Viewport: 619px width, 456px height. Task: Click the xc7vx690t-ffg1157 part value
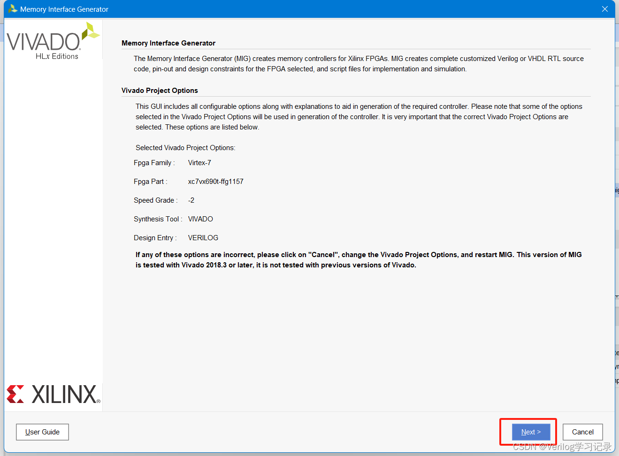coord(216,182)
